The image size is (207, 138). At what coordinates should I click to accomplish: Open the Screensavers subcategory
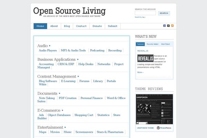tap(84, 132)
